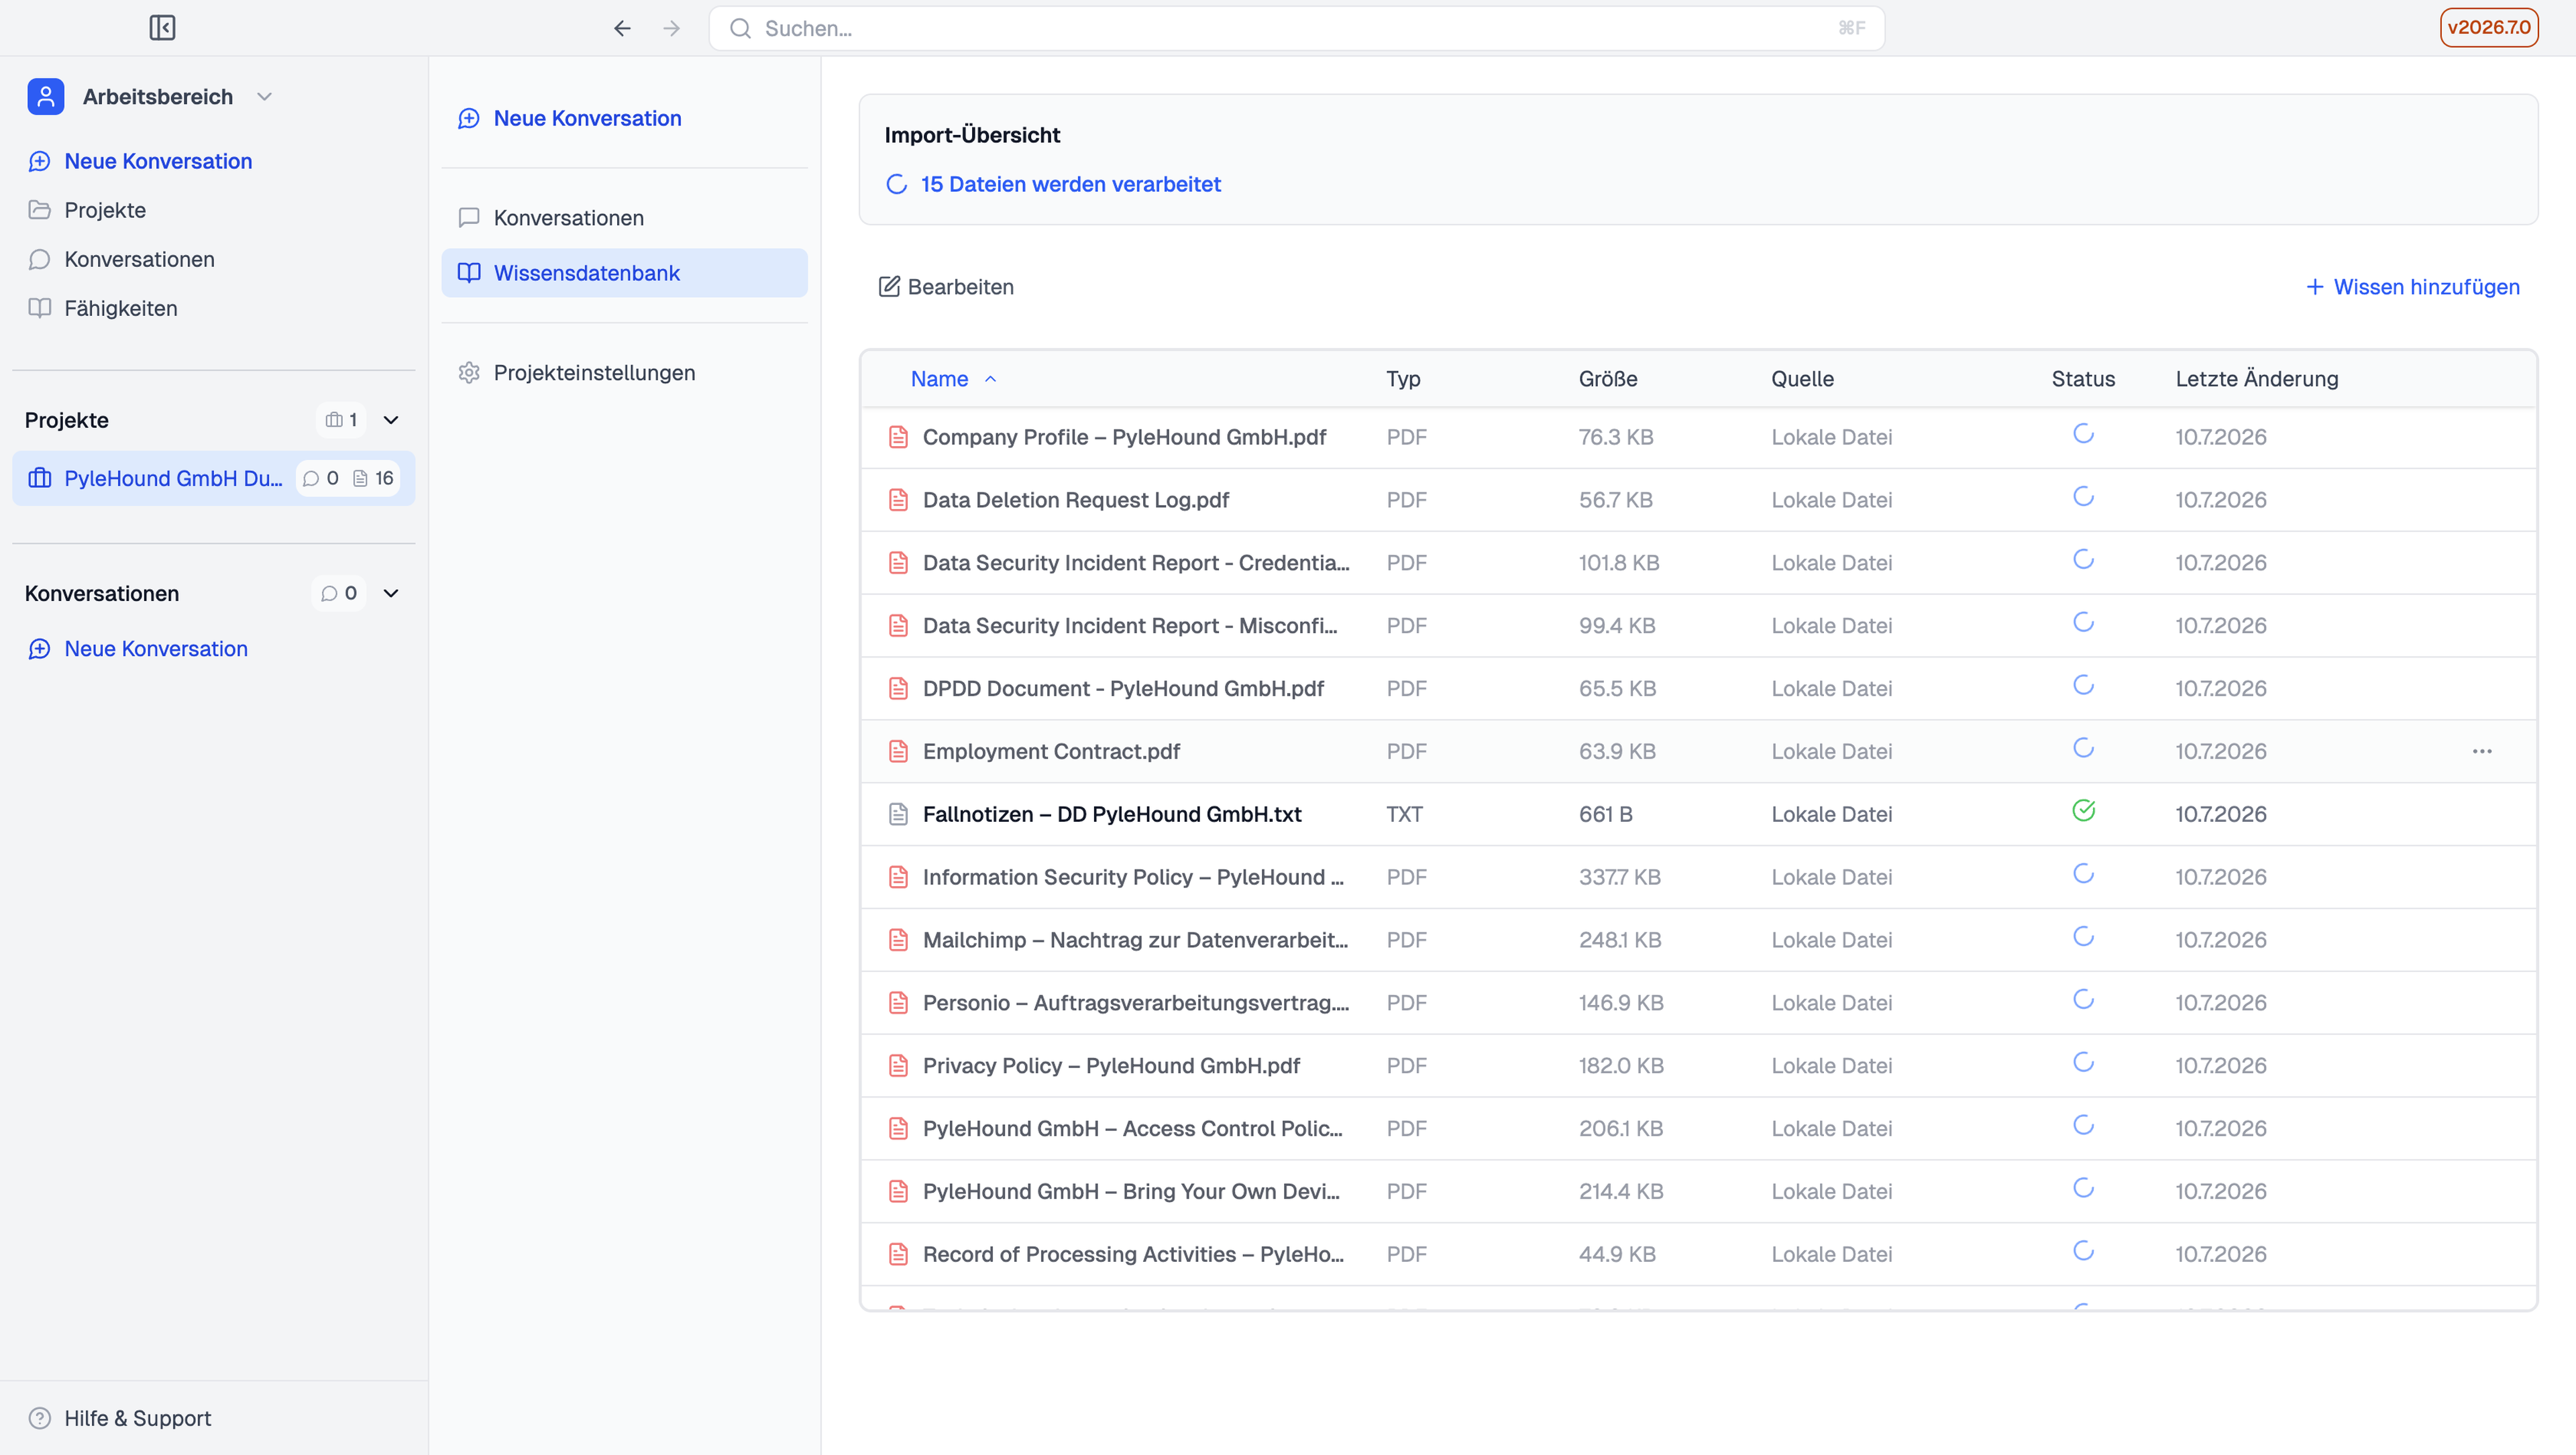Click PDF icon of Information Security Policy row

[898, 877]
